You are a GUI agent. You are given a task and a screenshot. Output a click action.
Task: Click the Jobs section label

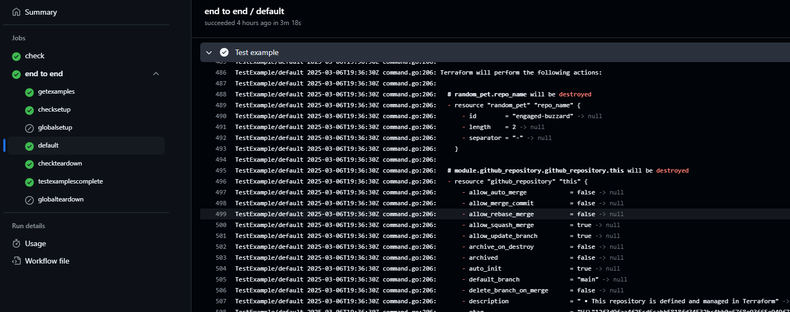pyautogui.click(x=19, y=38)
